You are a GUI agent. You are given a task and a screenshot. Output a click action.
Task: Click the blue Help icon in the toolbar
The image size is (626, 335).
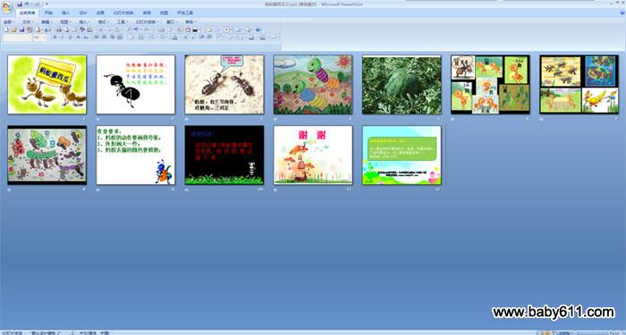258,29
